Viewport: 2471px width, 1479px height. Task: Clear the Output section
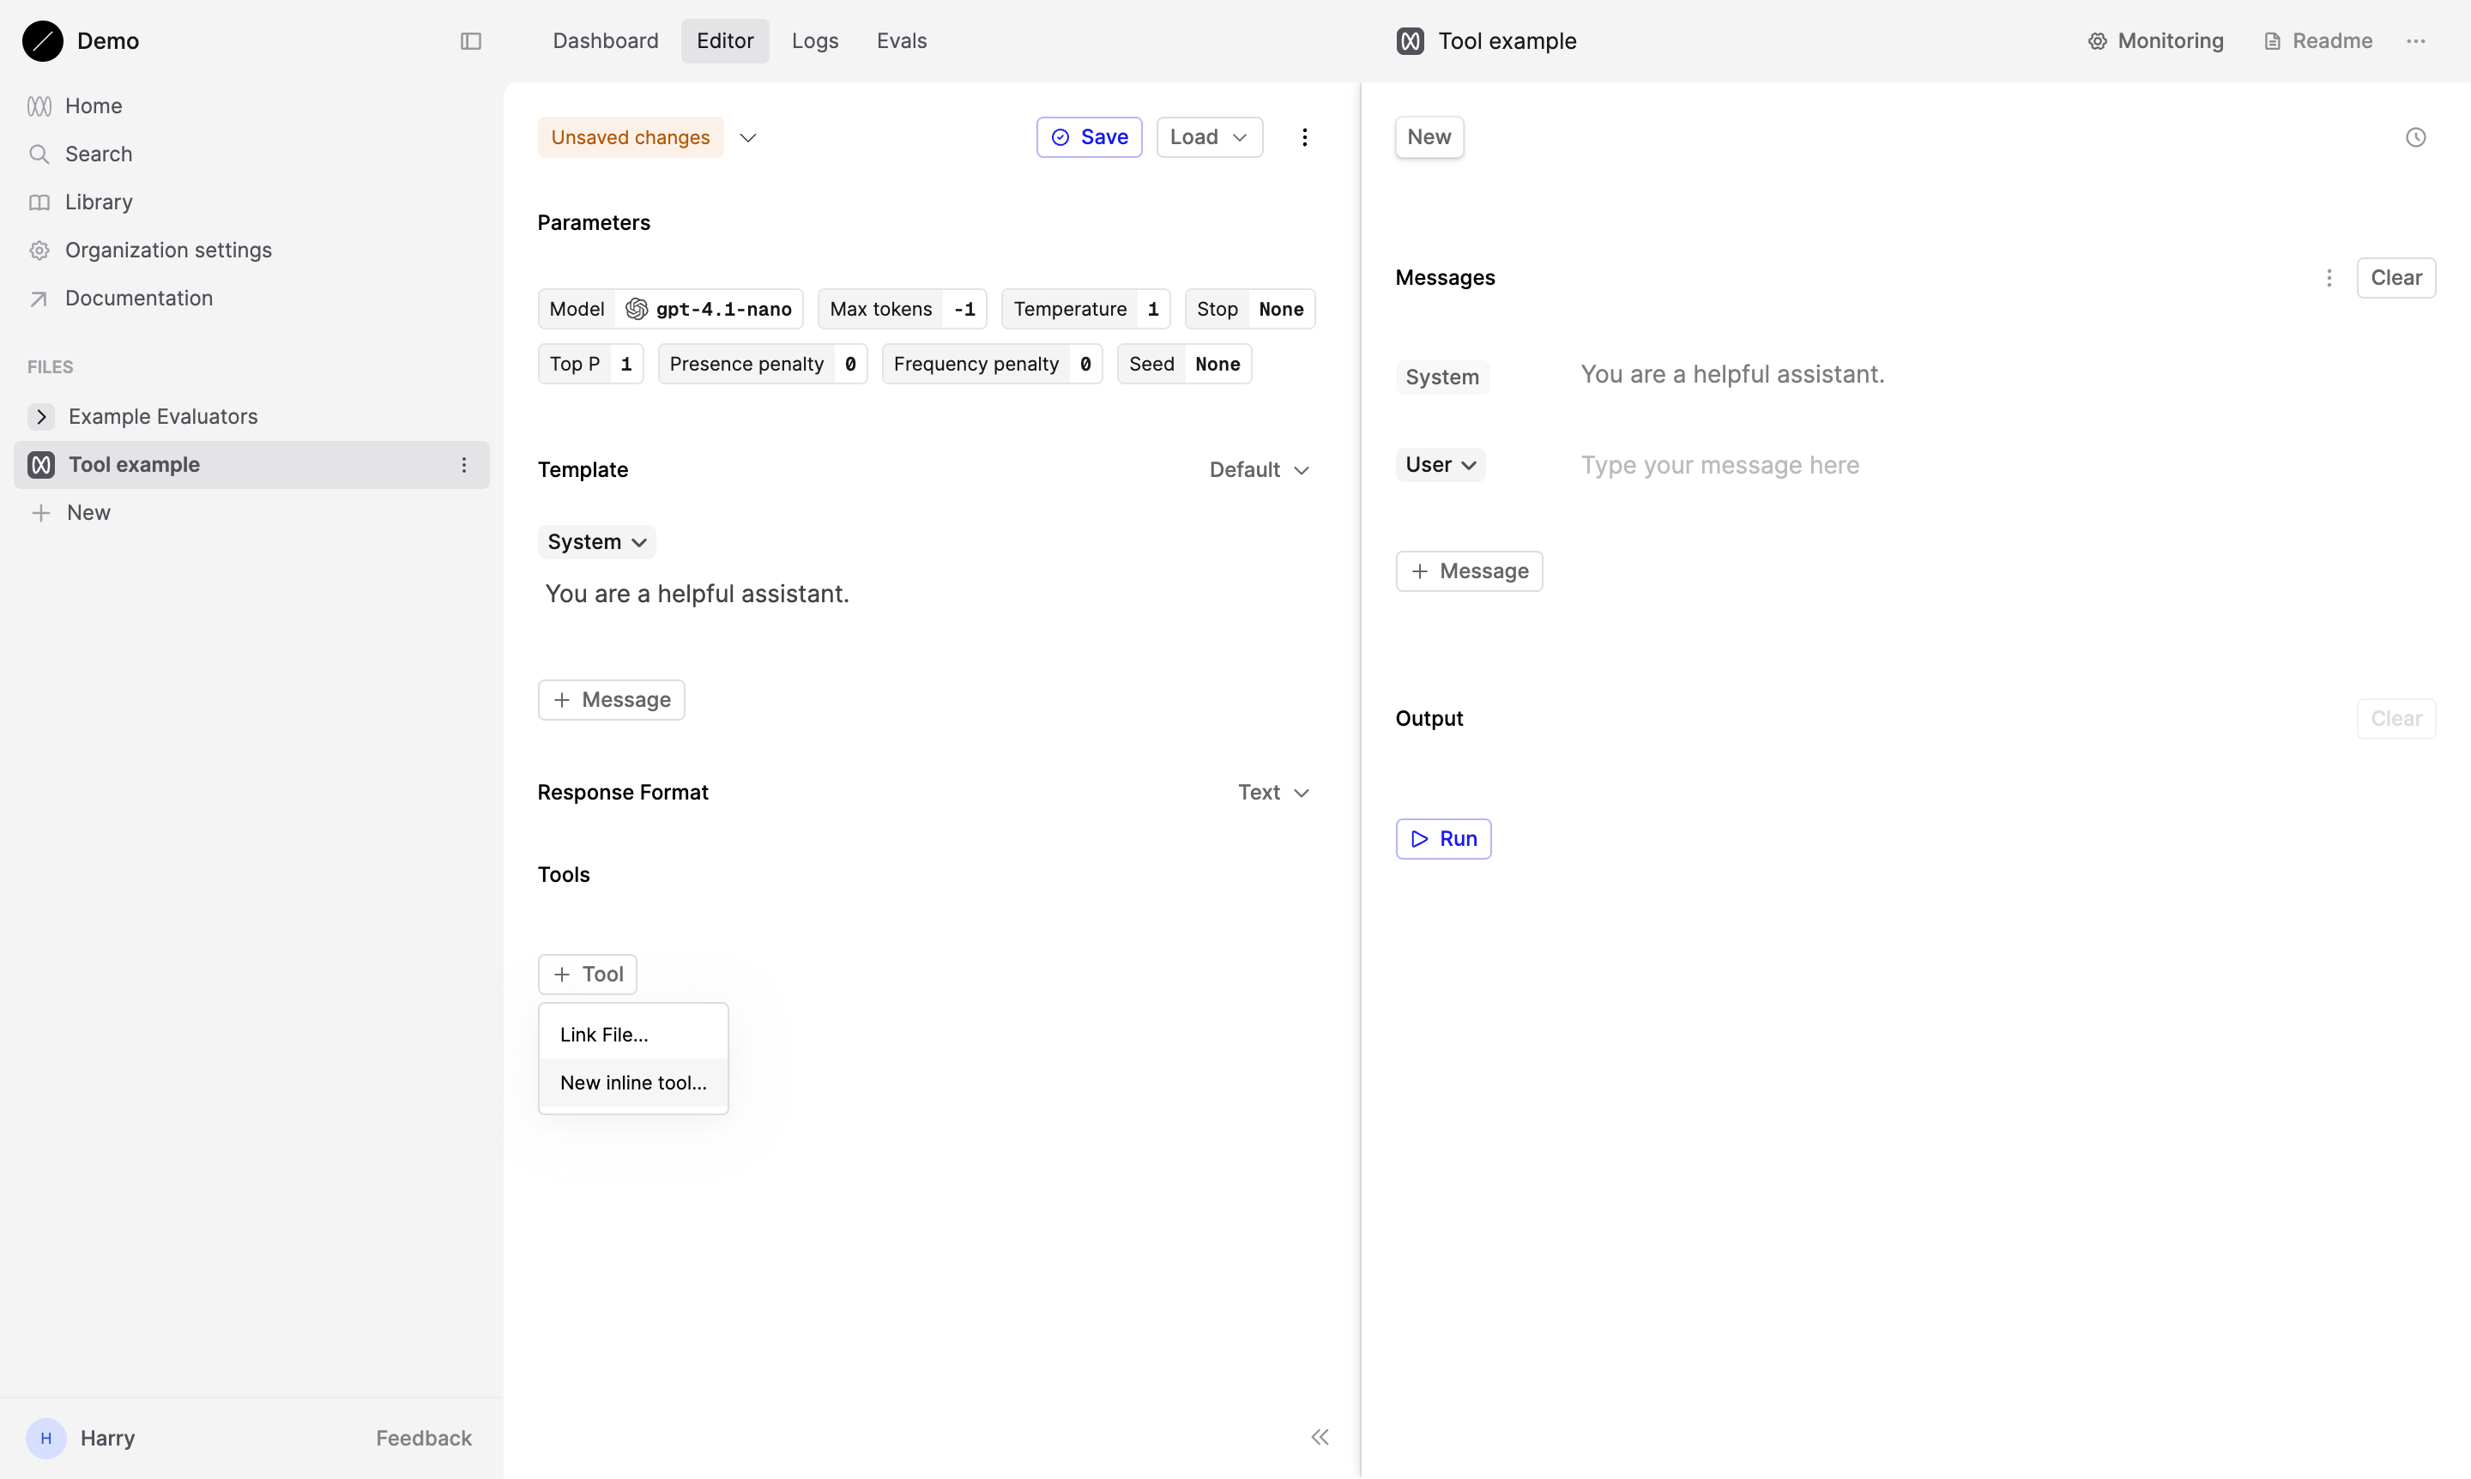pos(2395,719)
